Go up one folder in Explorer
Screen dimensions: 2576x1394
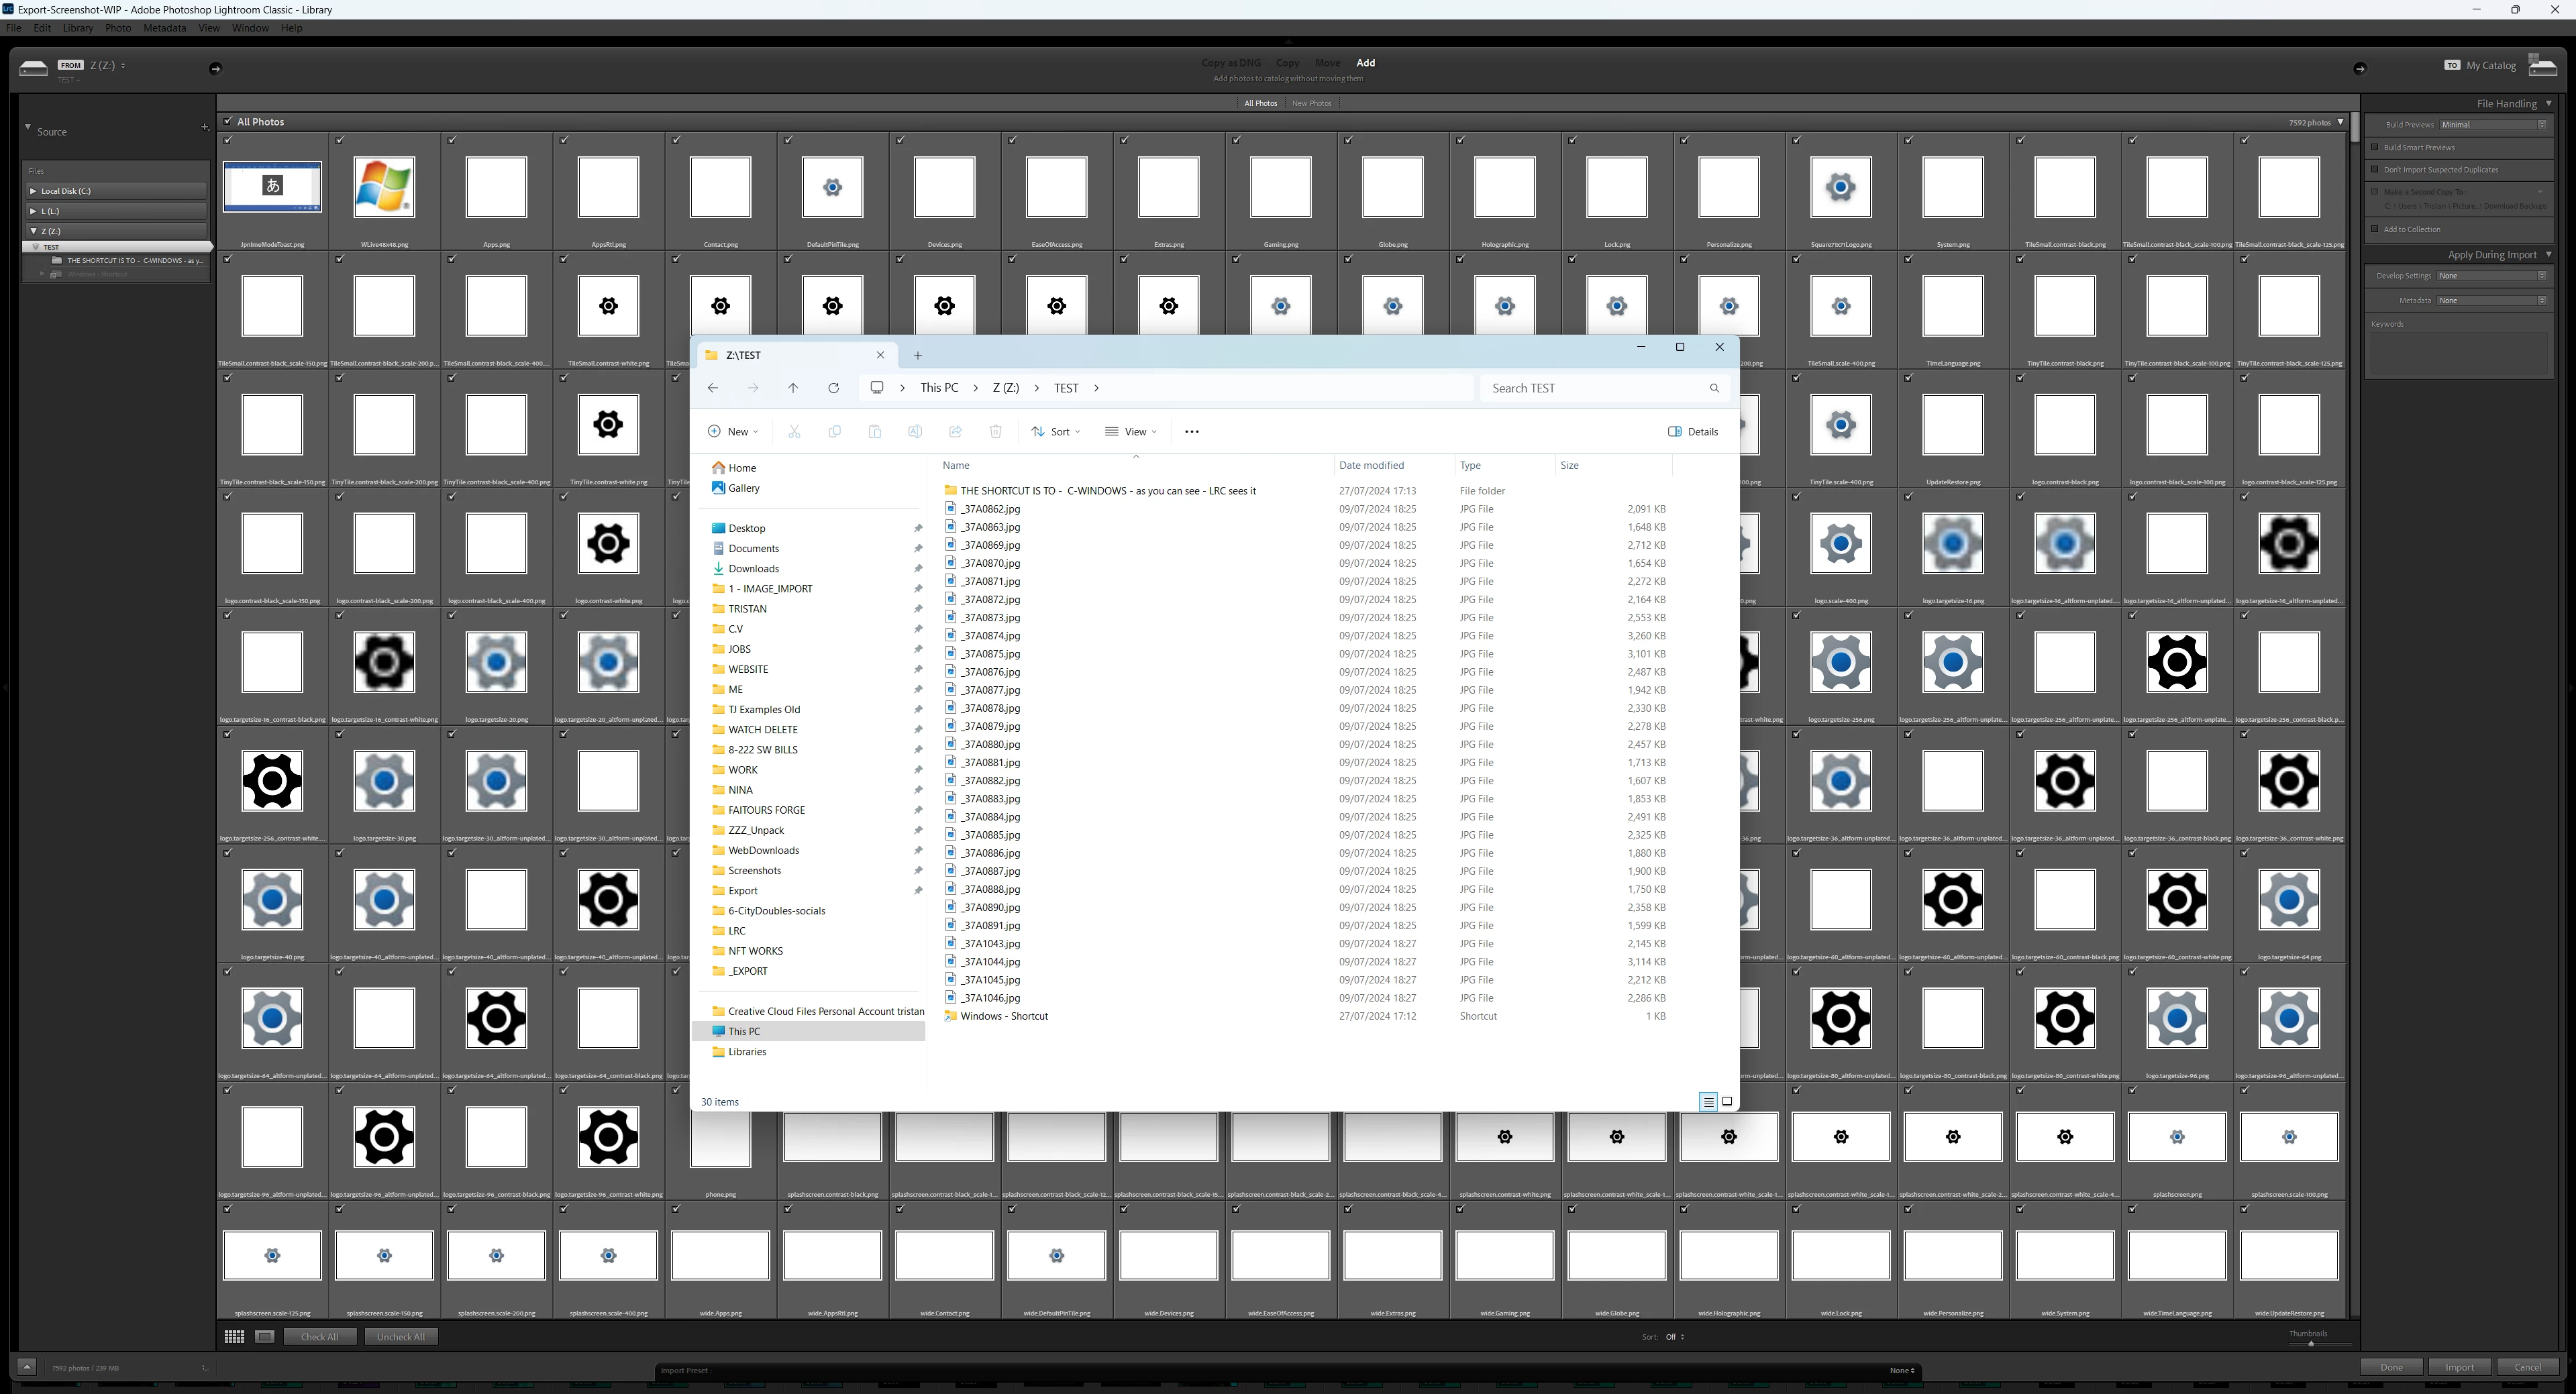click(793, 388)
